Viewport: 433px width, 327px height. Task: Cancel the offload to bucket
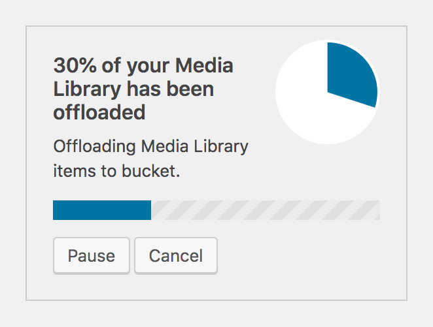point(175,256)
